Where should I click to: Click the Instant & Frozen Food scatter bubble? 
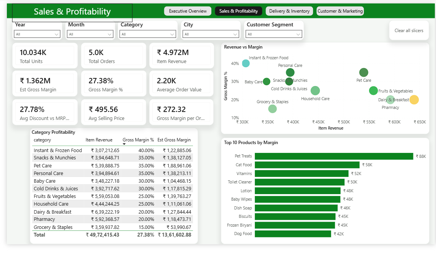click(246, 63)
